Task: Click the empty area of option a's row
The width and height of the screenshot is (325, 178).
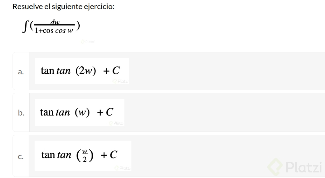Action: [x=227, y=71]
